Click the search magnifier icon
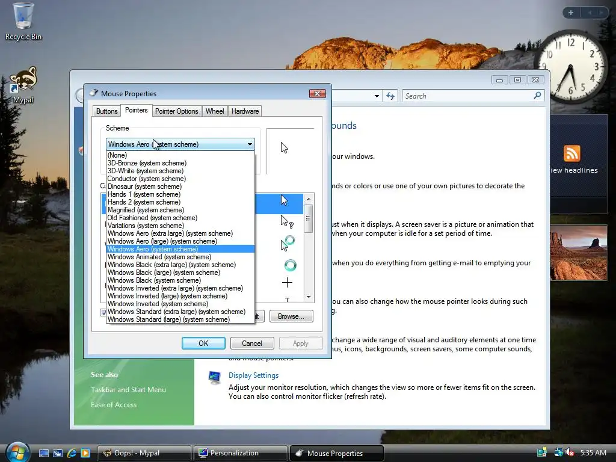Viewport: 616px width, 462px height. [x=537, y=96]
